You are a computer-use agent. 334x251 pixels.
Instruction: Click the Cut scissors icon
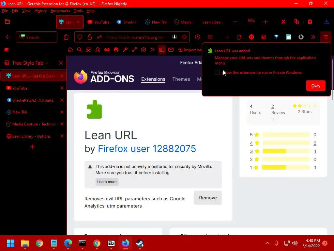pos(283,22)
